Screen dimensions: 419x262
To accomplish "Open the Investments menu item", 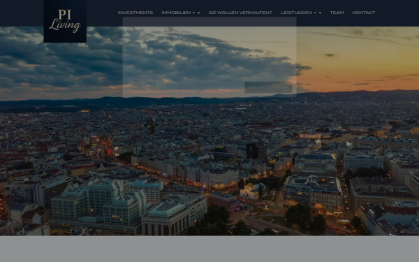I will coord(135,13).
